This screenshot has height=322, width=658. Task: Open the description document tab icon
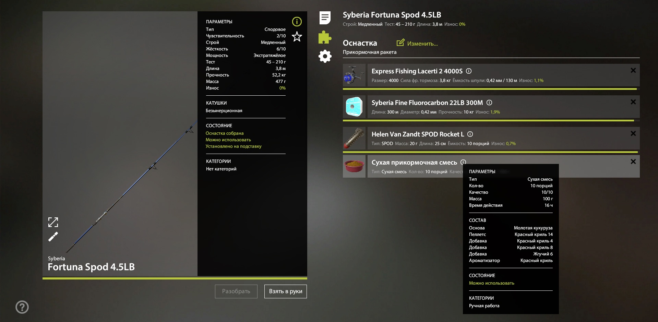coord(325,18)
